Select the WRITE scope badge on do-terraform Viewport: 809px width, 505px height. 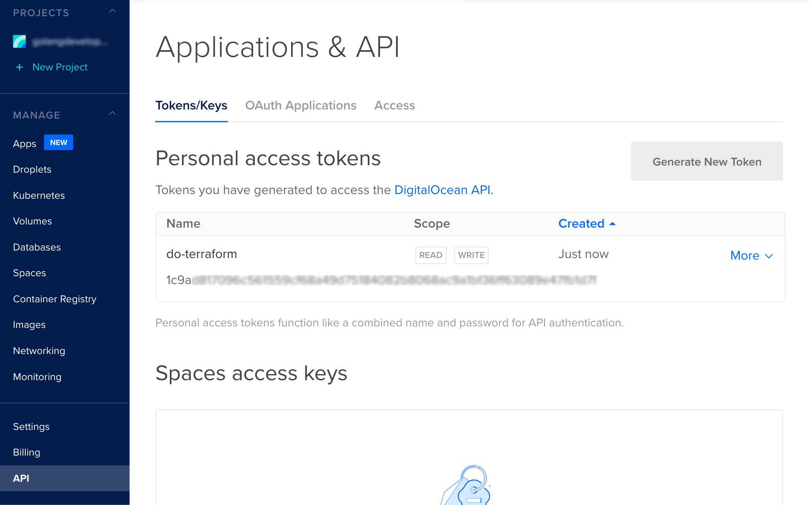pos(471,255)
